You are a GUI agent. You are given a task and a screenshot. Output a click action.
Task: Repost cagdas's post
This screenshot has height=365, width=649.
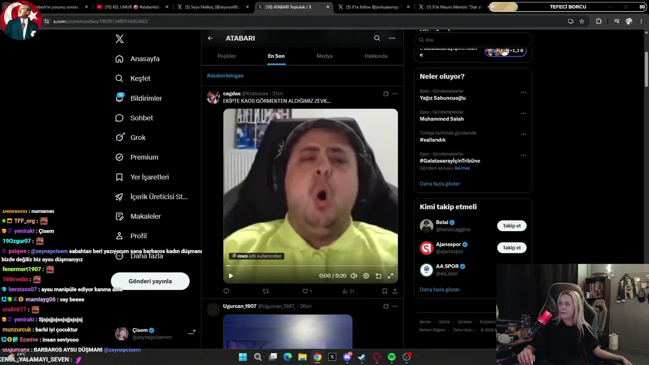point(266,291)
